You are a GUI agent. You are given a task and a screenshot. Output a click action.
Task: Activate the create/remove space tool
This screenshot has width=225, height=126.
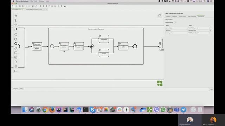(x=16, y=25)
